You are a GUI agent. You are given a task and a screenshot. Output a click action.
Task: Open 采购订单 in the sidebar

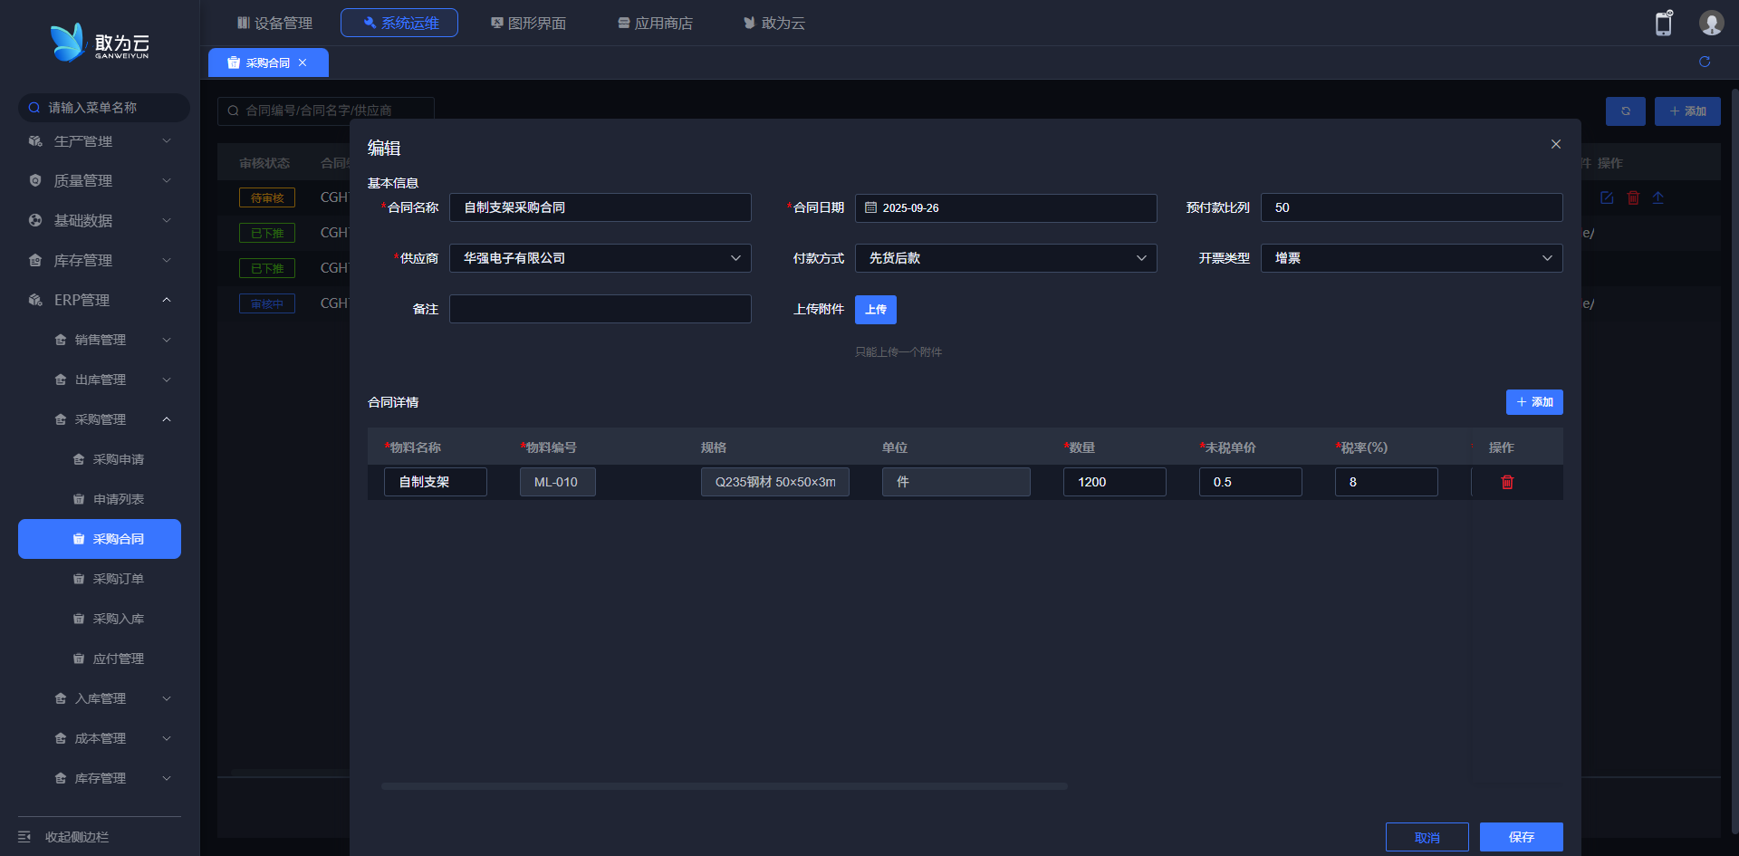click(x=118, y=579)
